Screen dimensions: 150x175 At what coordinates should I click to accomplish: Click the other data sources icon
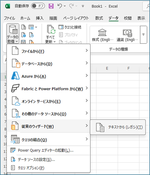pos(16,114)
